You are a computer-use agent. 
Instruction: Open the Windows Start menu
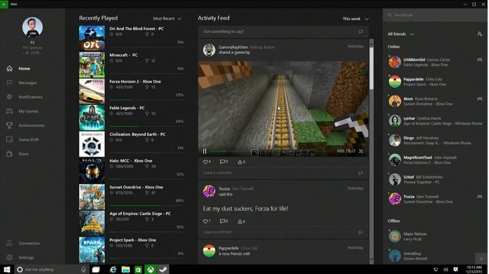pyautogui.click(x=7, y=269)
